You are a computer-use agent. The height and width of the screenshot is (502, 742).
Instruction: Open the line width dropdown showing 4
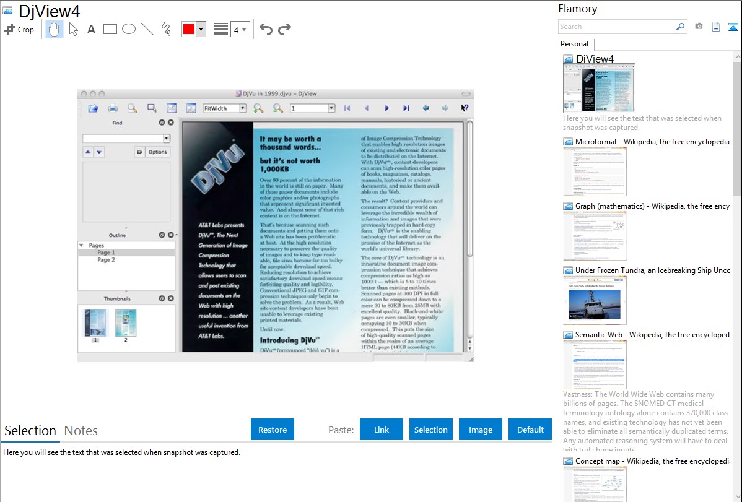(240, 29)
